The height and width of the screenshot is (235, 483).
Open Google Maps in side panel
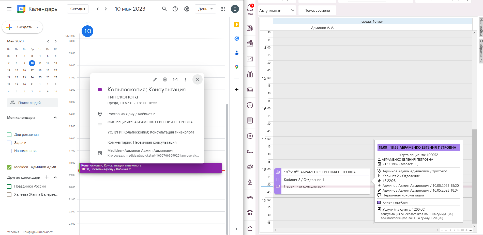click(x=237, y=67)
